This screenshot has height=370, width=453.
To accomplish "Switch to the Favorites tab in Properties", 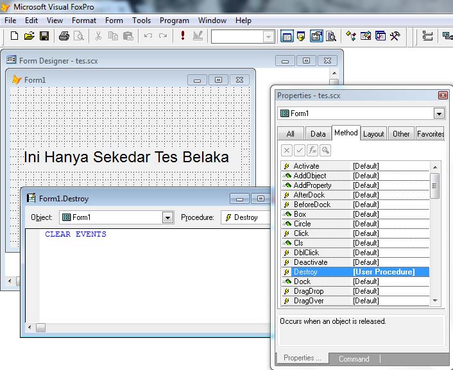I will click(x=430, y=134).
